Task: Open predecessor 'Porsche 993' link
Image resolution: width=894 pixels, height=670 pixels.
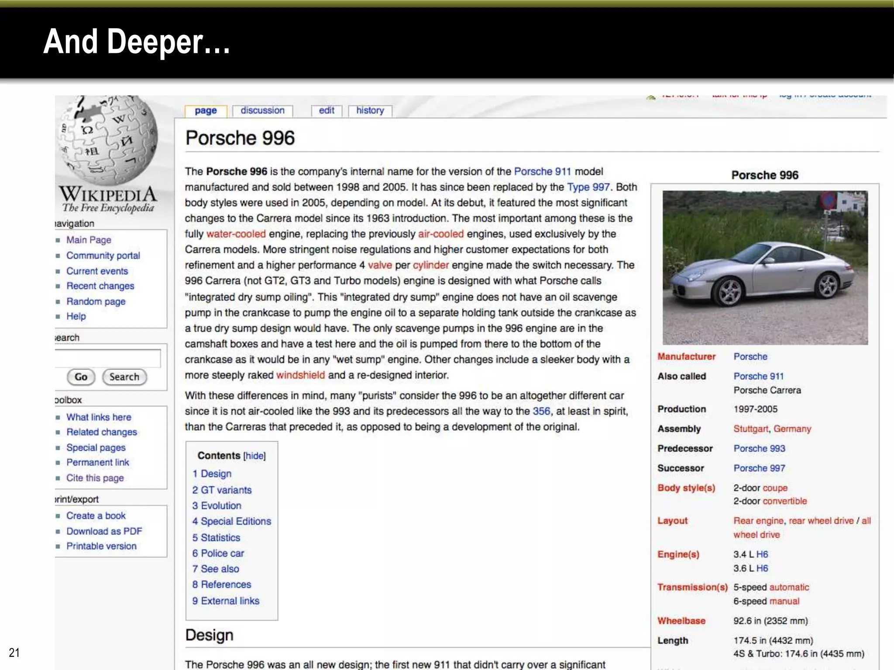Action: (x=760, y=448)
